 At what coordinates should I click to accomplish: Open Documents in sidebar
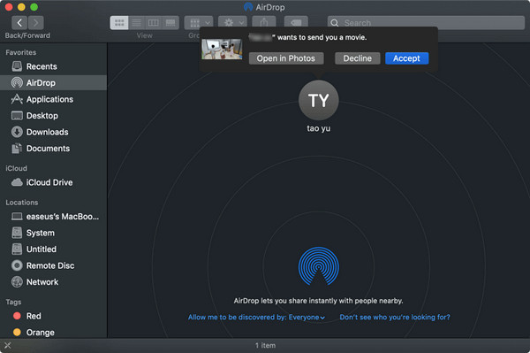(x=53, y=149)
